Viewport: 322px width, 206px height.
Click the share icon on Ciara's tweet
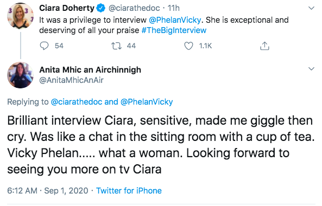[264, 46]
